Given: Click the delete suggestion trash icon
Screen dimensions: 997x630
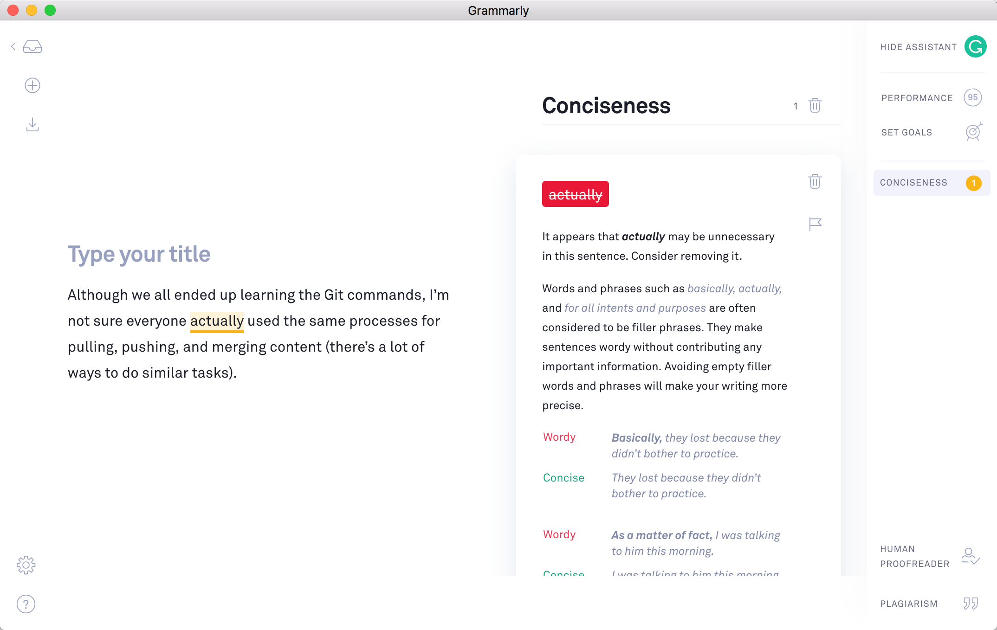Looking at the screenshot, I should 815,183.
